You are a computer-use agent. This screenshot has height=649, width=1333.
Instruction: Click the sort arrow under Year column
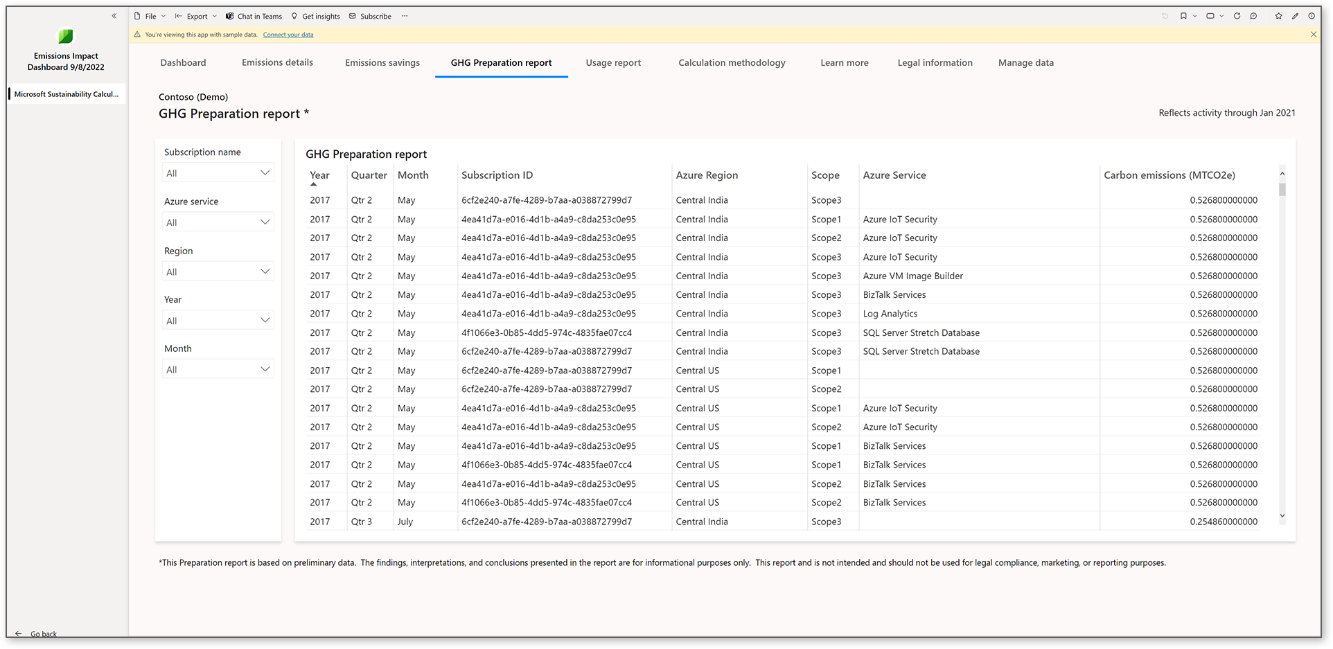tap(313, 185)
